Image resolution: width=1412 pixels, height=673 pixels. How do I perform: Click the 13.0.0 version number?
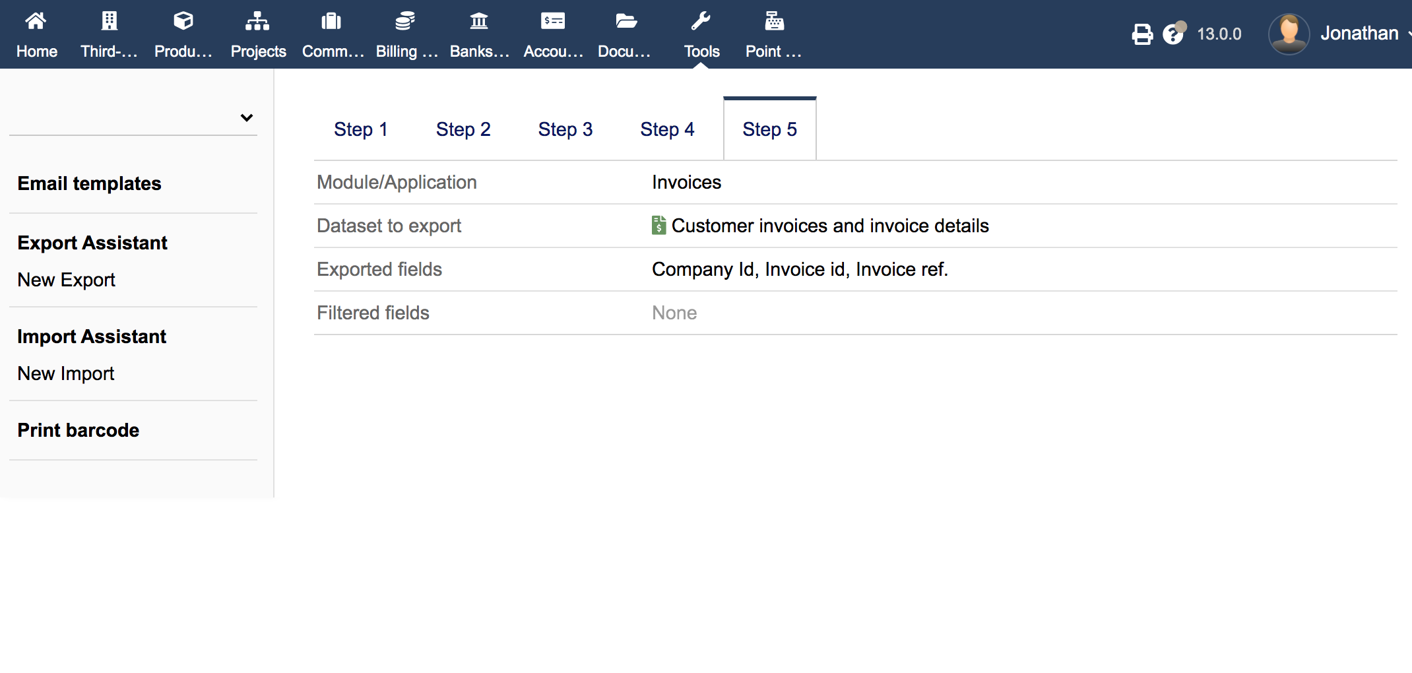[1219, 34]
